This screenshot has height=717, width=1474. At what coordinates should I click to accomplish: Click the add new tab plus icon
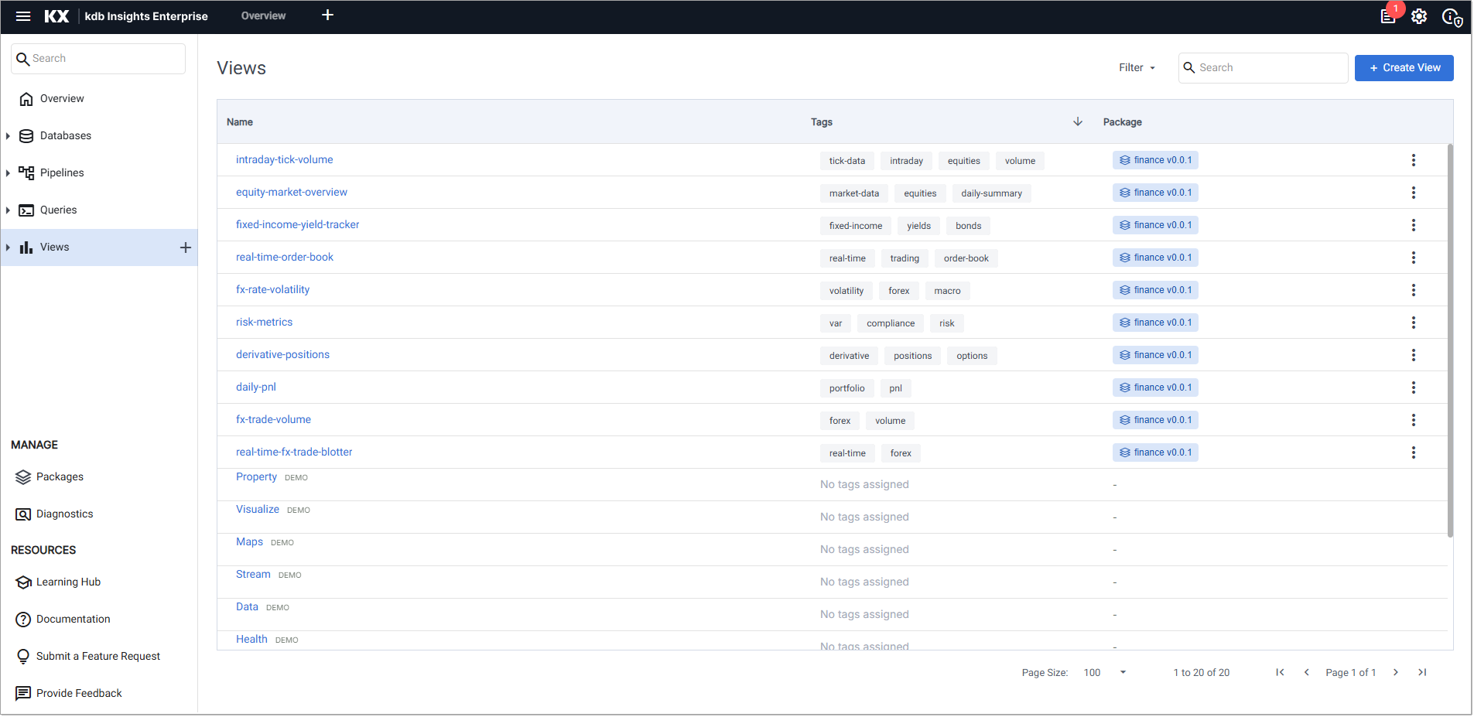pyautogui.click(x=327, y=15)
